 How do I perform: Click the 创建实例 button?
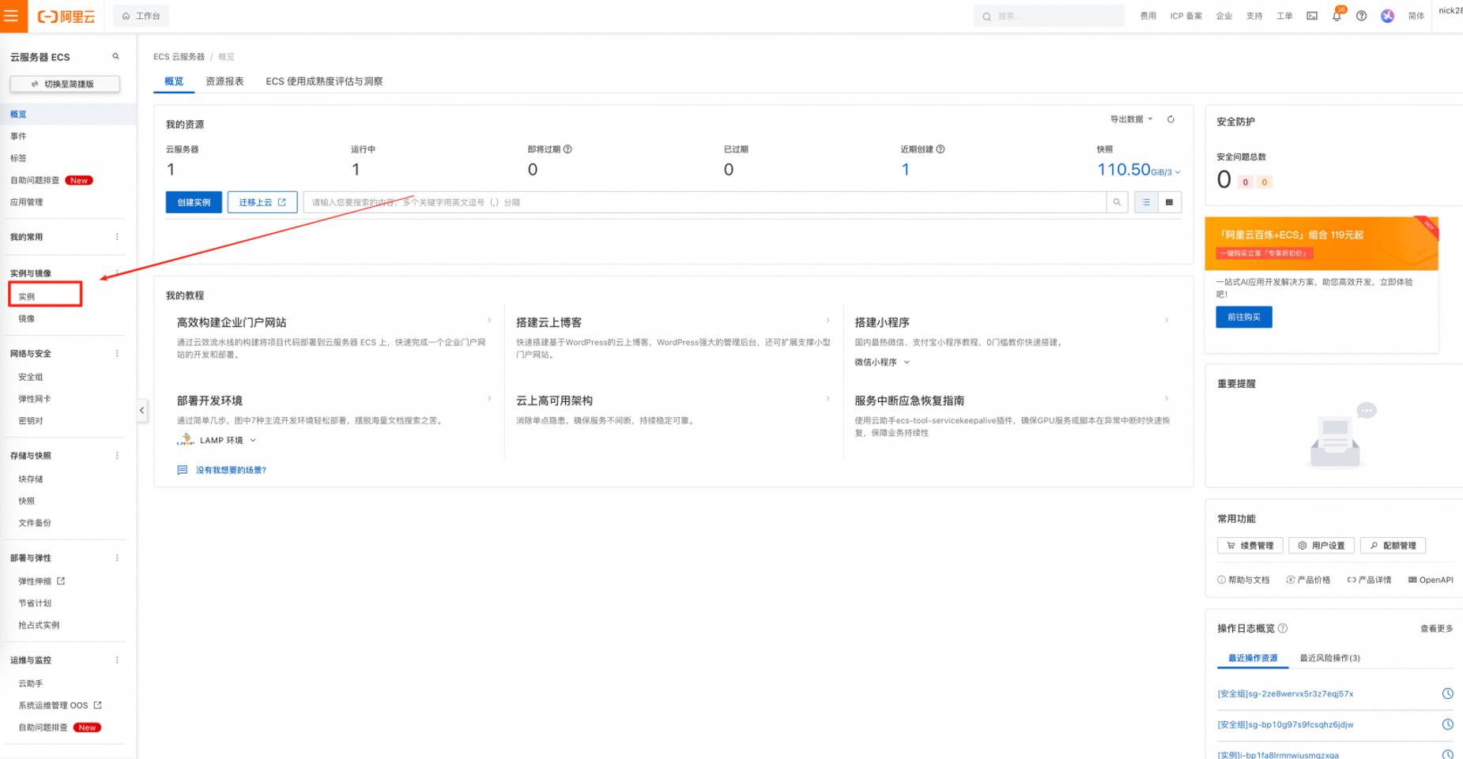[x=194, y=202]
